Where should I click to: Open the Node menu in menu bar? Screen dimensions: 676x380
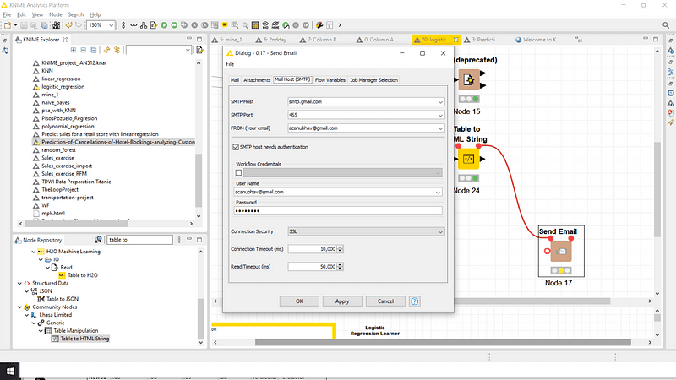click(x=56, y=14)
